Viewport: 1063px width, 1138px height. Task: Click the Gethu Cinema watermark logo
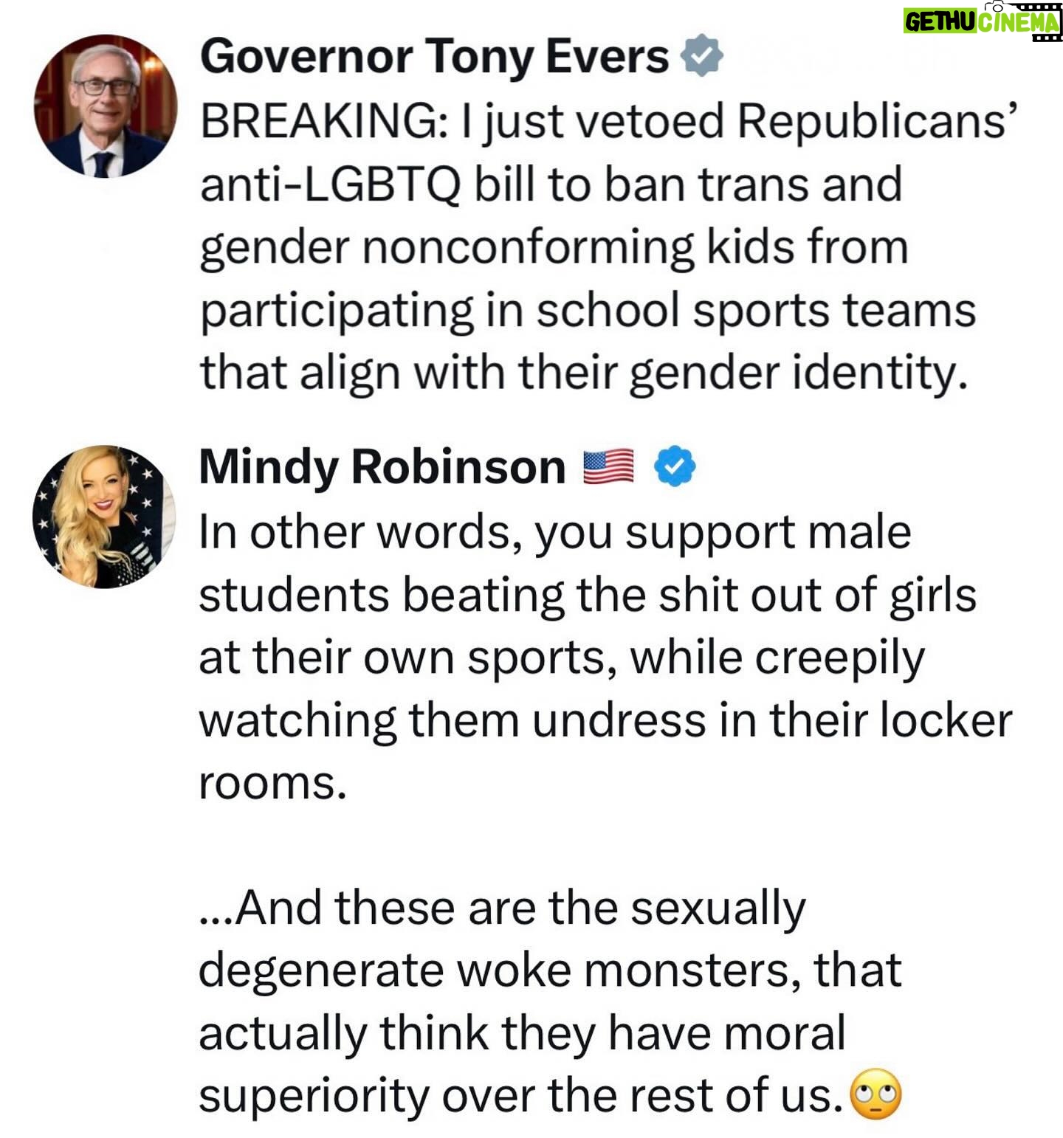[x=982, y=20]
